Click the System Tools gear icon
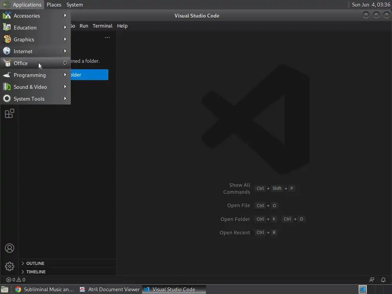The image size is (392, 294). 7,98
